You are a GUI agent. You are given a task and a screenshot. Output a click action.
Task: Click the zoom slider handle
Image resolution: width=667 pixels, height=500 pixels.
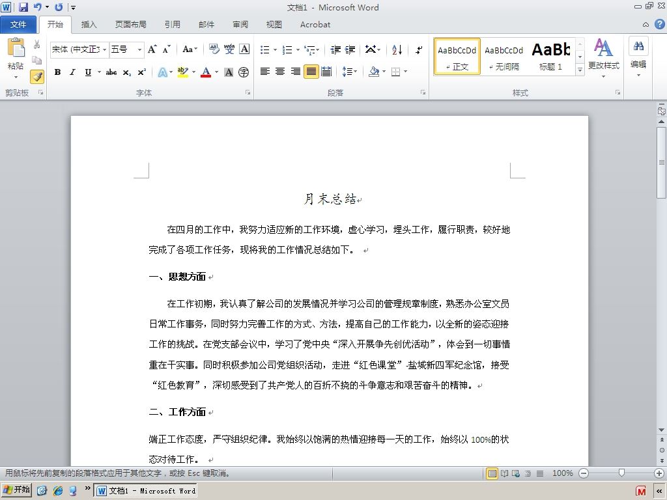pyautogui.click(x=621, y=473)
